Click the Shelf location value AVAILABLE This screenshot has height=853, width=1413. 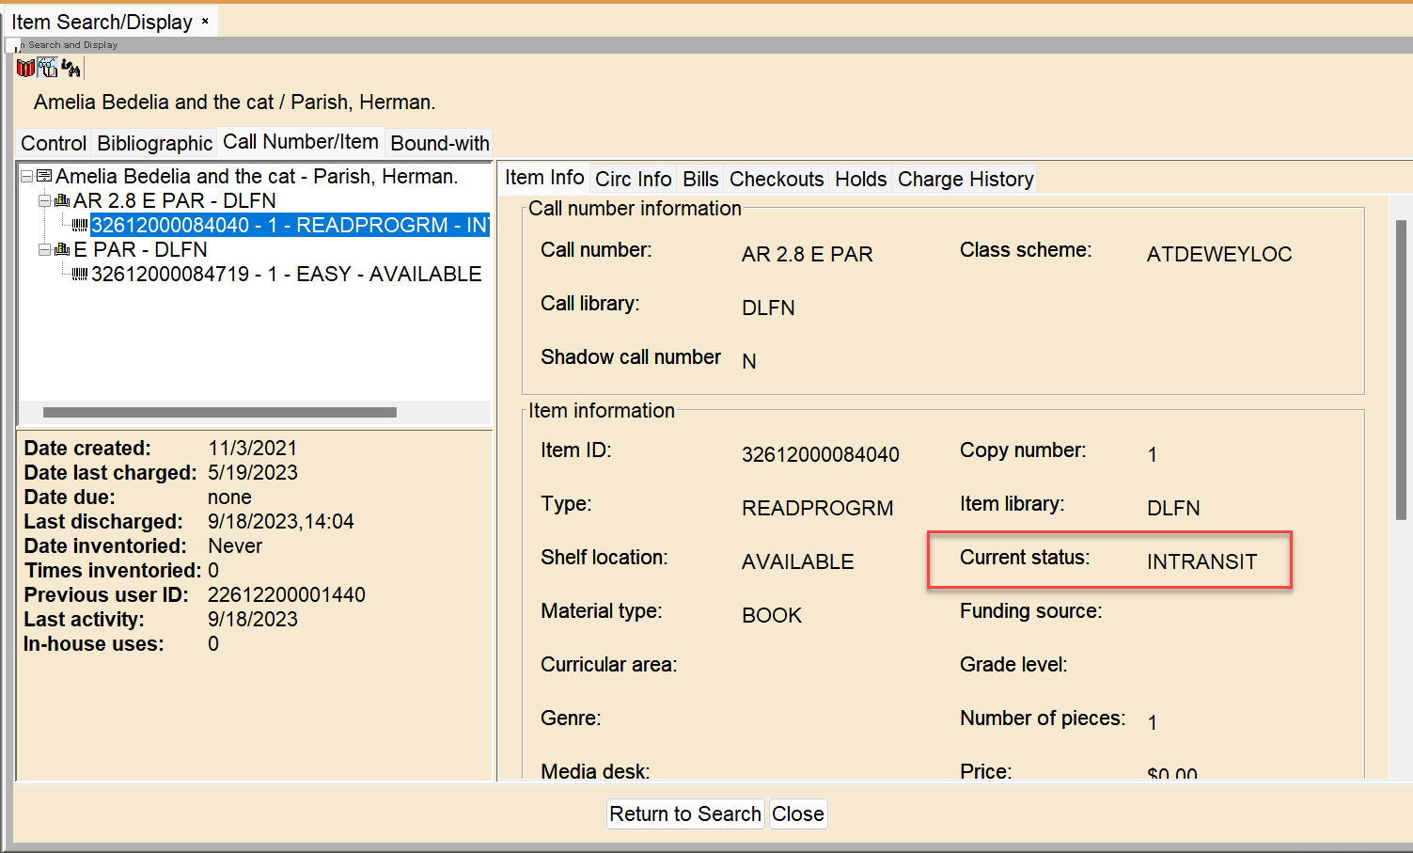pos(798,561)
